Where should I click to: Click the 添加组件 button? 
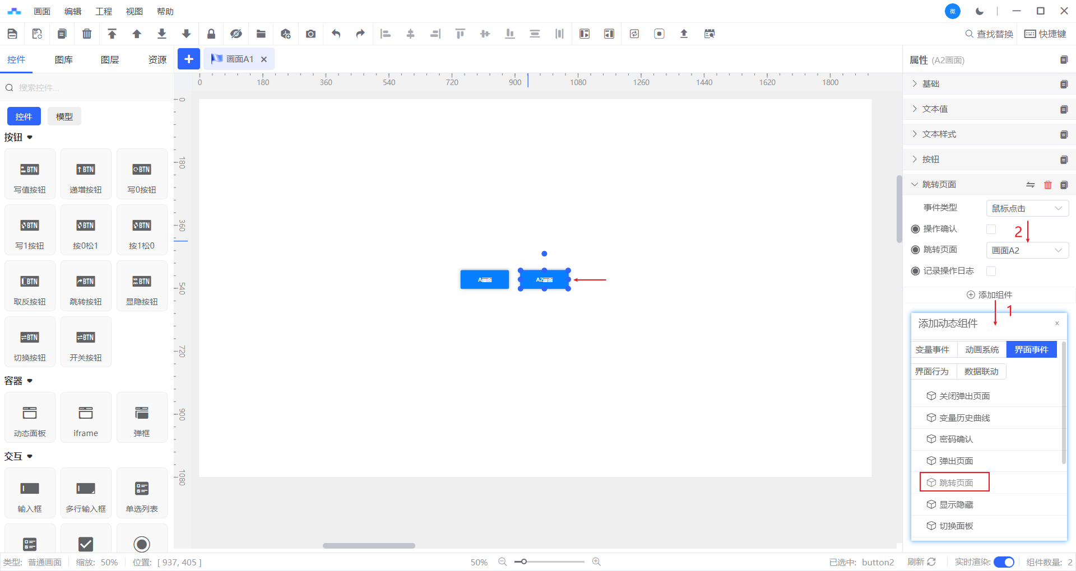tap(990, 294)
